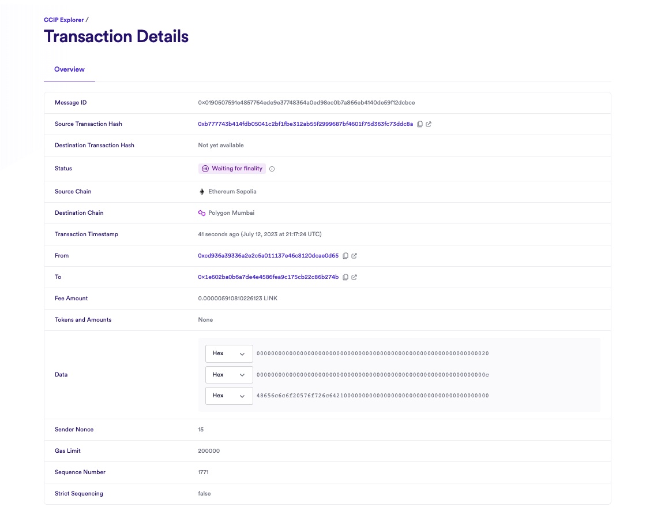Open the second Hex format dropdown
This screenshot has width=661, height=514.
tap(229, 375)
